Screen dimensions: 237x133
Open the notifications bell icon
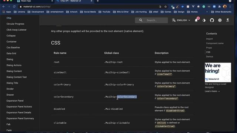pos(196,20)
